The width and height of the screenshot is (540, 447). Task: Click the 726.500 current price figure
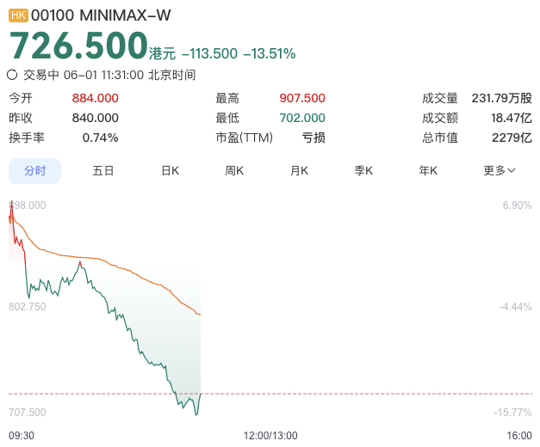(78, 46)
